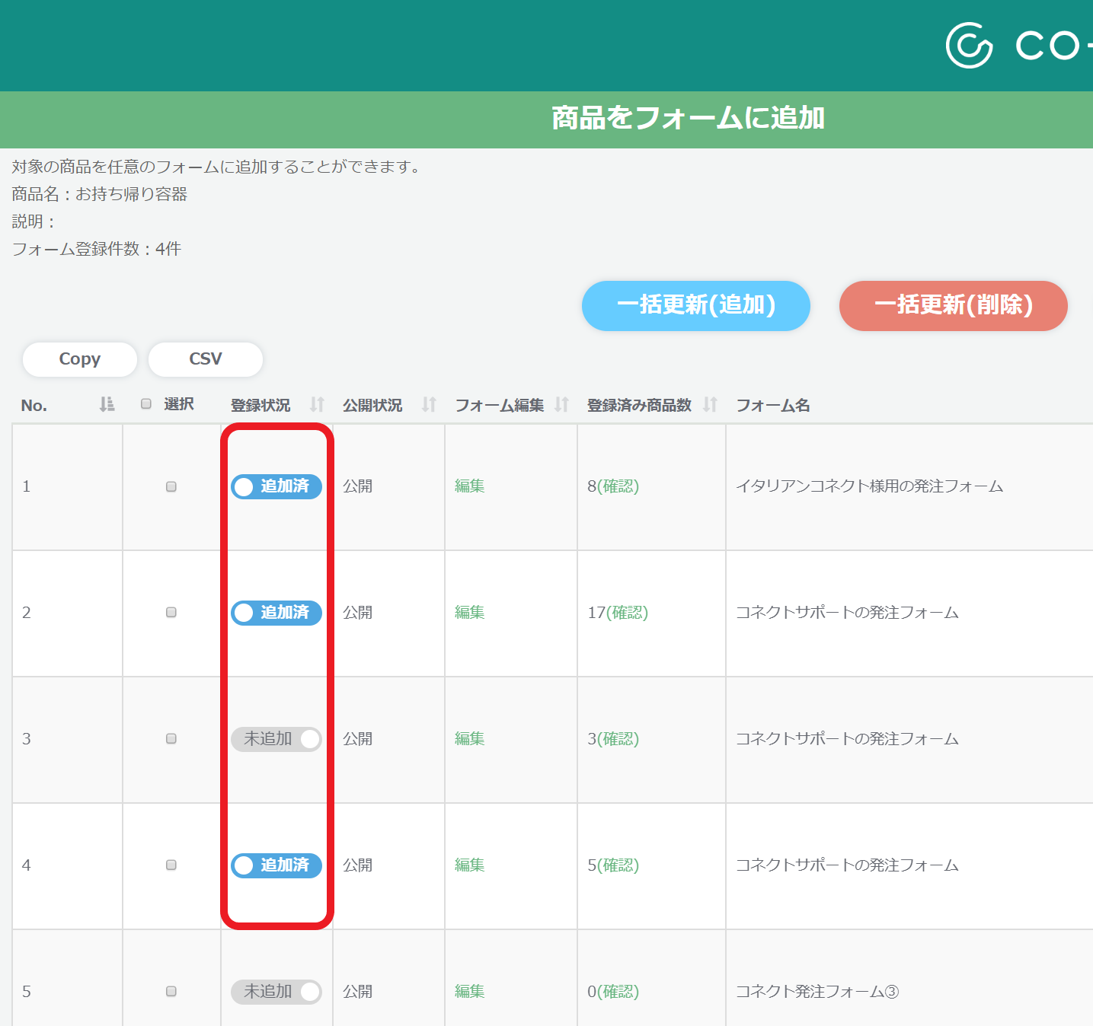Open 編集 link in row 5

[x=470, y=992]
